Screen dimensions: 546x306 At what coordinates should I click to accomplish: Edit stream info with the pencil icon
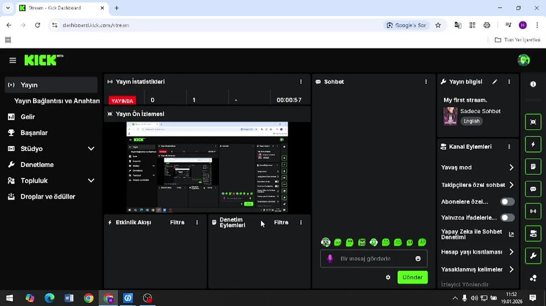pos(495,82)
